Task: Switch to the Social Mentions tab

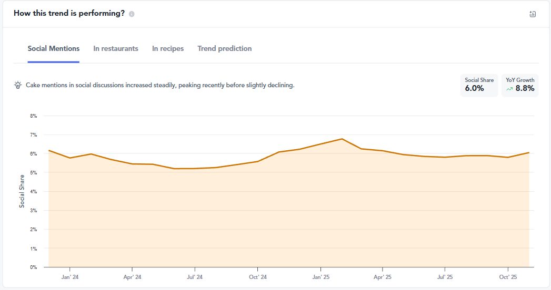Action: (54, 48)
